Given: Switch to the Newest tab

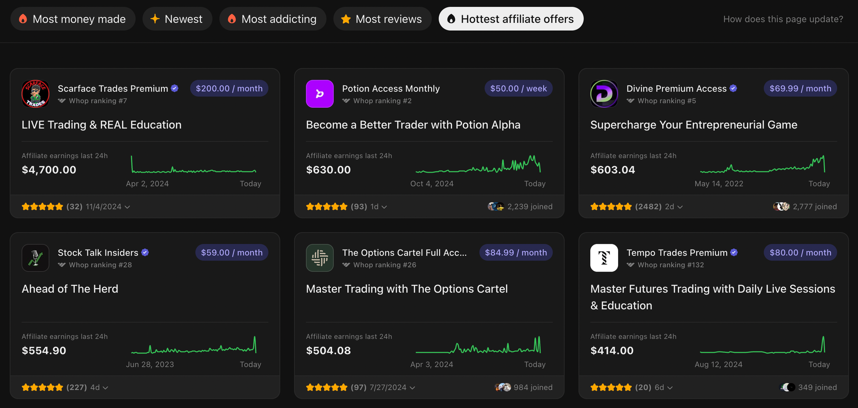Looking at the screenshot, I should click(x=177, y=19).
